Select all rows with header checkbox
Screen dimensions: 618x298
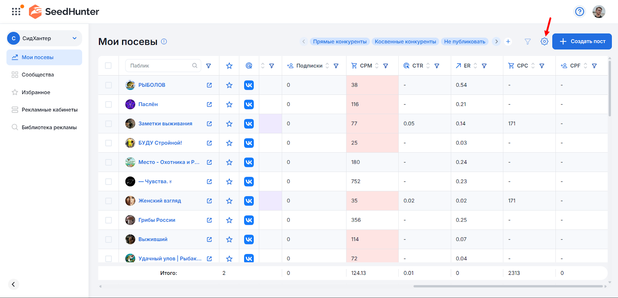pos(108,66)
